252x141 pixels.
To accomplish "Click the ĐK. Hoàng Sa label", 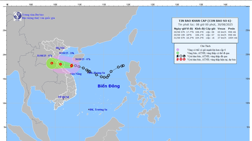I will 96,73.
